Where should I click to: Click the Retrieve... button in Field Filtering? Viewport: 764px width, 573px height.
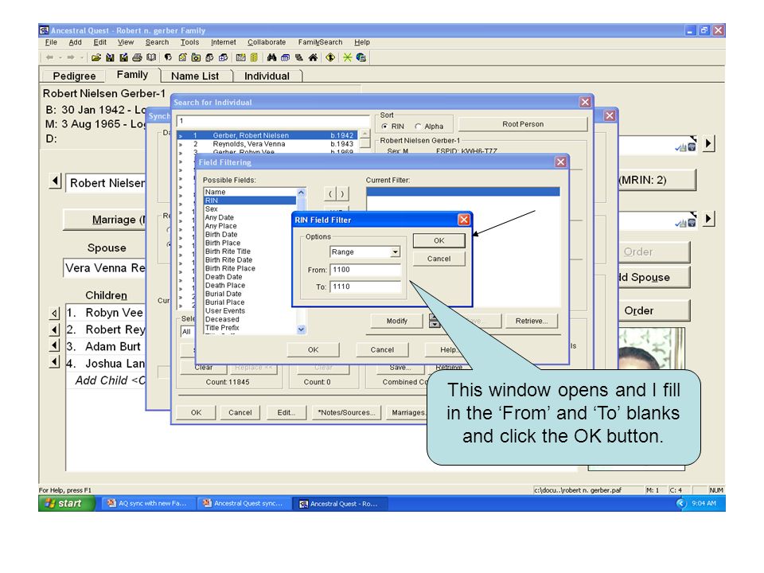tap(531, 321)
